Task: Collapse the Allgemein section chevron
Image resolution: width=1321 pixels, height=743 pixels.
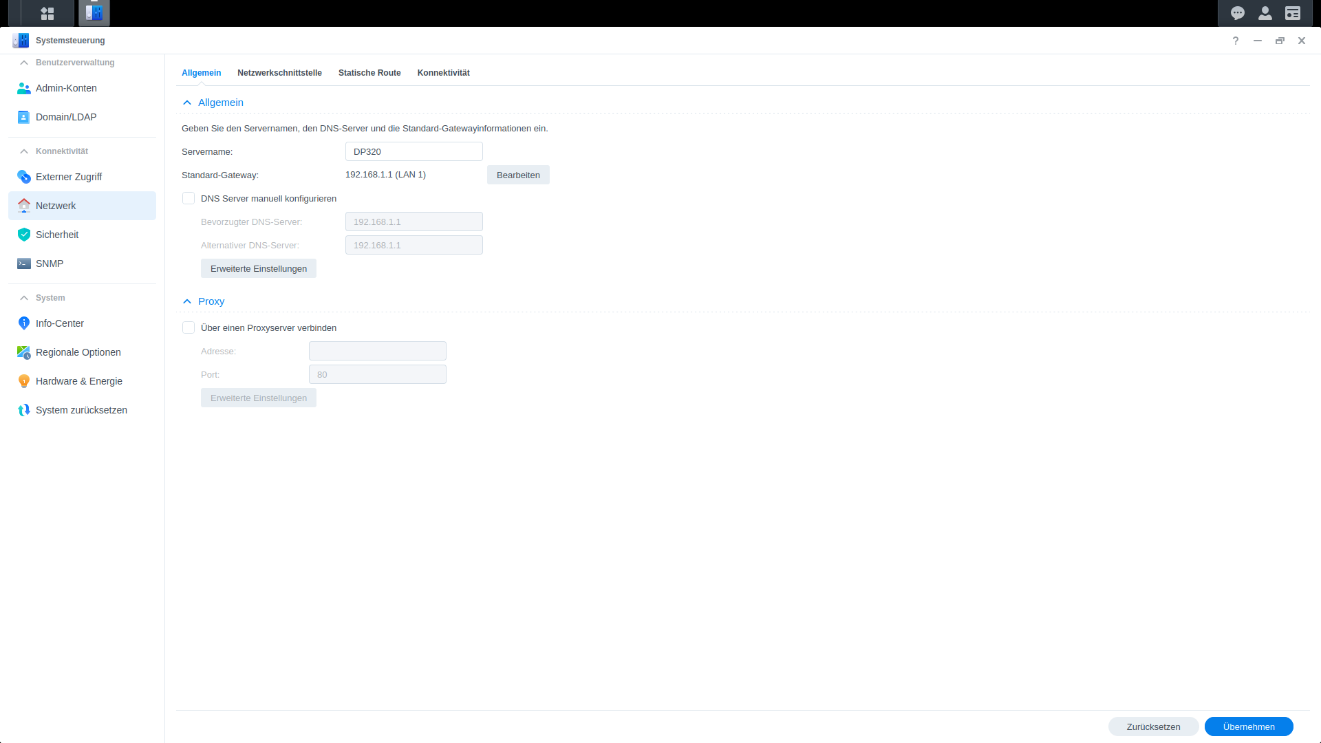Action: (187, 103)
